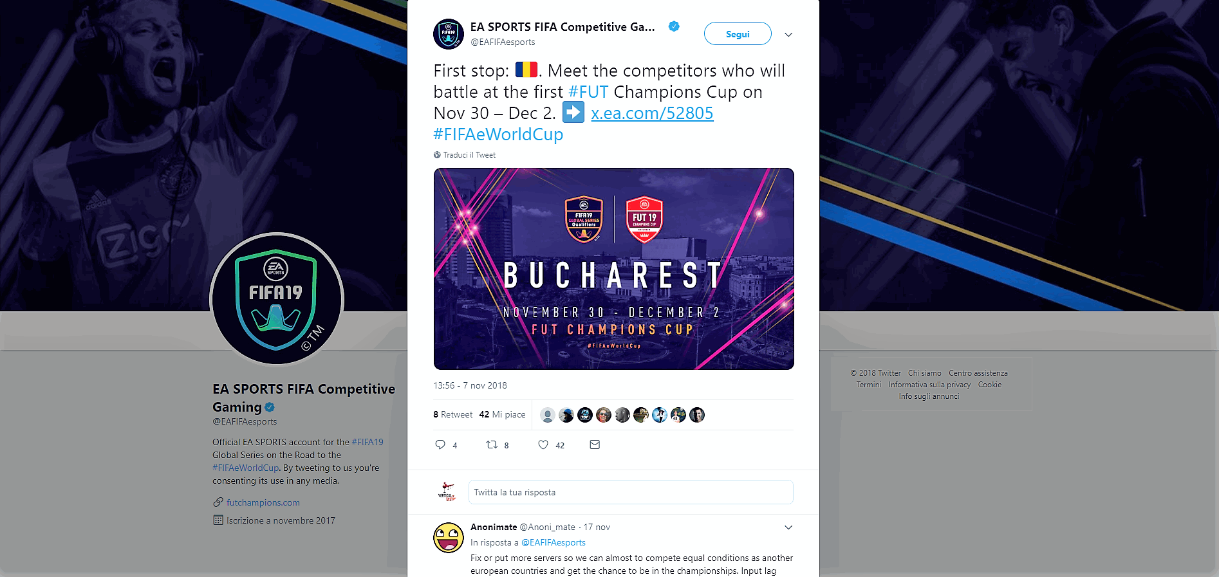1219x577 pixels.
Task: Click the EA FIFA19 tweet author avatar
Action: click(449, 34)
